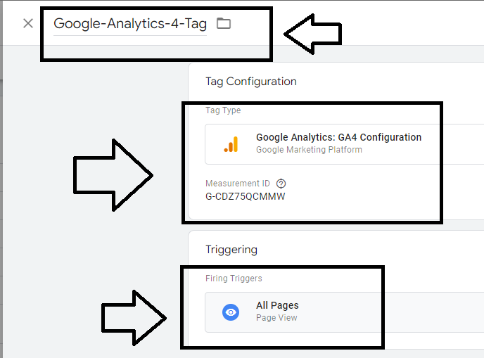Click the Google Analytics bar chart icon
The height and width of the screenshot is (358, 484).
pyautogui.click(x=231, y=143)
